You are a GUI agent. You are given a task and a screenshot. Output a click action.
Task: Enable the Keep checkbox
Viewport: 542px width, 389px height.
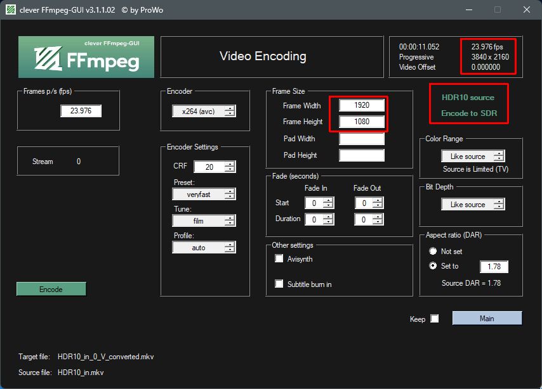point(435,319)
